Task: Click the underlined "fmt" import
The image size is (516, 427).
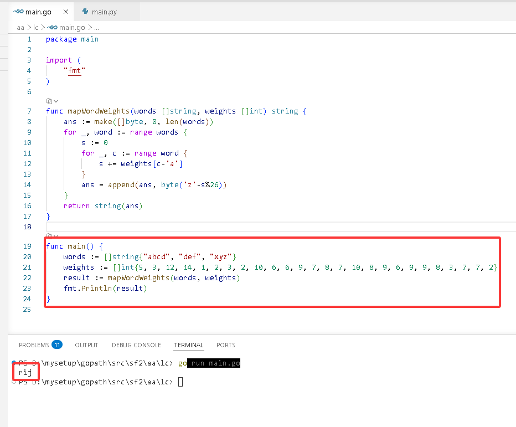Action: (74, 71)
